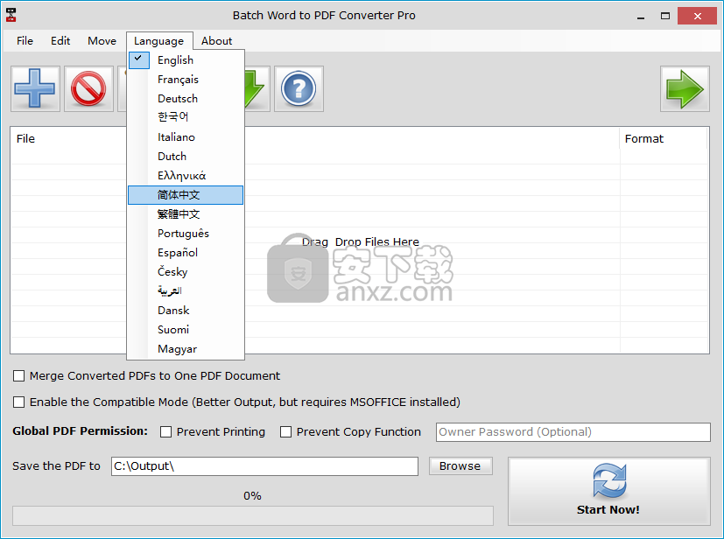Select Deutsch language

tap(186, 99)
